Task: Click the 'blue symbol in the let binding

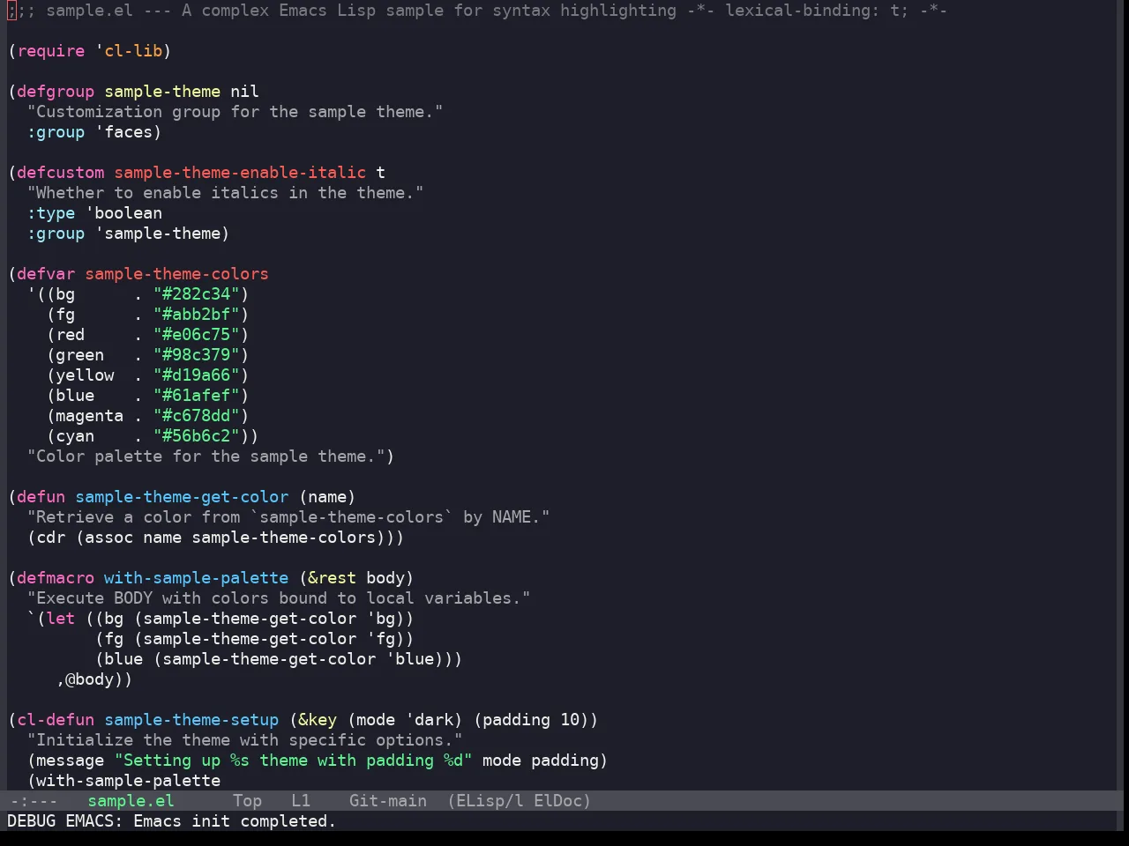Action: pyautogui.click(x=409, y=658)
